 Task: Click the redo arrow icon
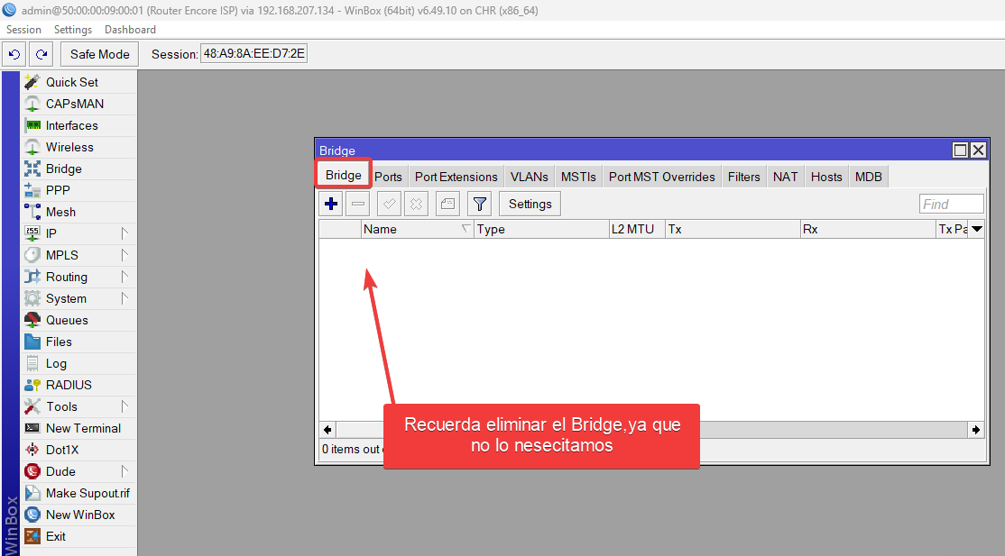tap(41, 54)
